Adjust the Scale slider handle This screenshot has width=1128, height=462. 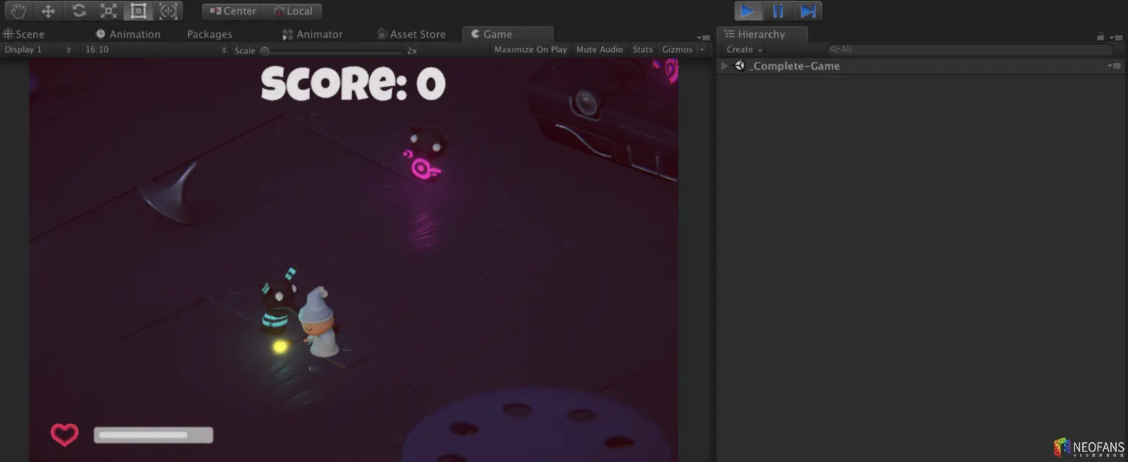265,51
